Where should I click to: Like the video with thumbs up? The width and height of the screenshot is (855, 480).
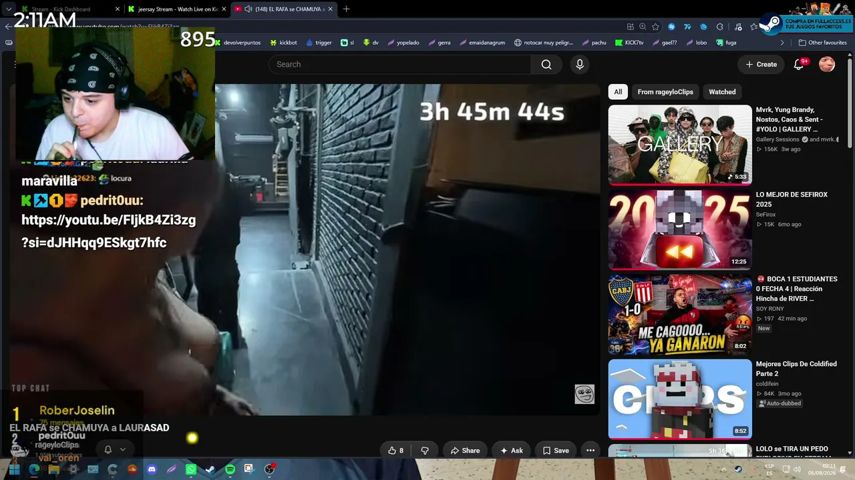(395, 451)
